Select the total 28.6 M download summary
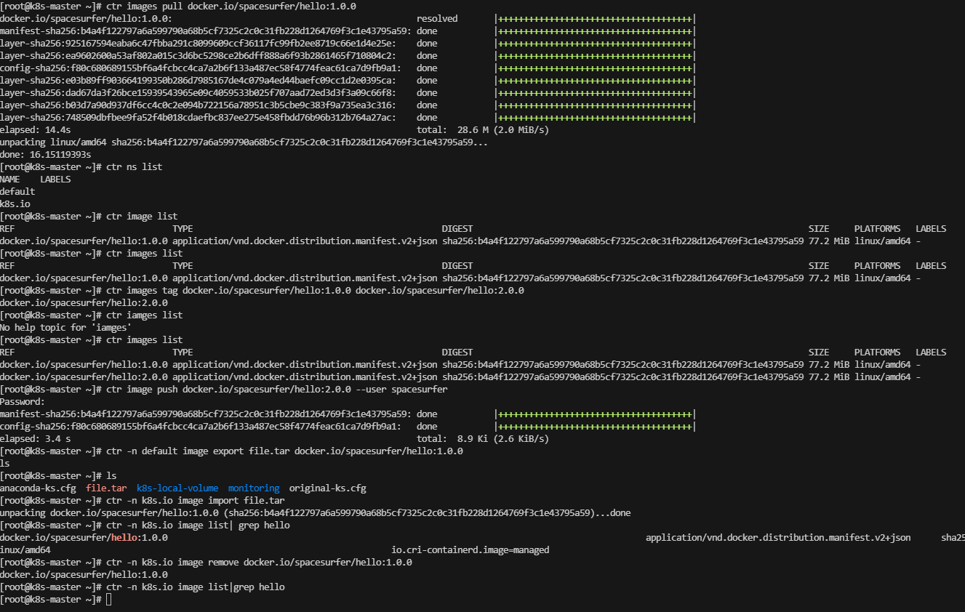 (482, 130)
